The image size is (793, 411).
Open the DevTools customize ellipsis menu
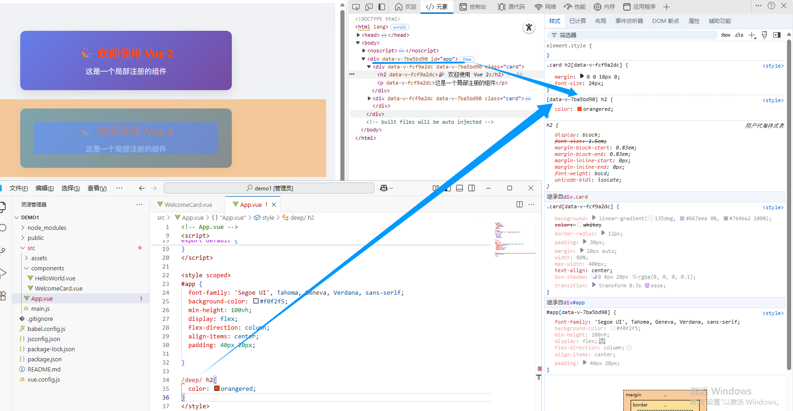(x=759, y=6)
